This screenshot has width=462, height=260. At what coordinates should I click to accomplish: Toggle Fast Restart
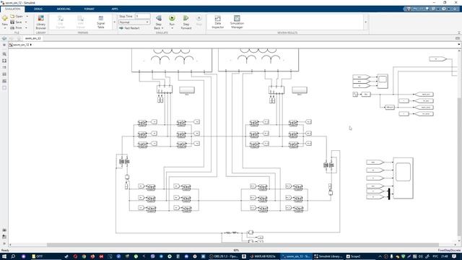[x=129, y=28]
